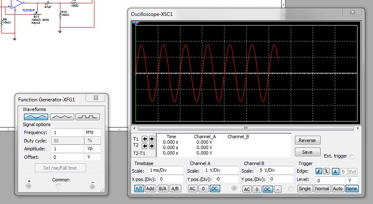This screenshot has height=204, width=373.
Task: Select trigger source A
Action: 335,171
